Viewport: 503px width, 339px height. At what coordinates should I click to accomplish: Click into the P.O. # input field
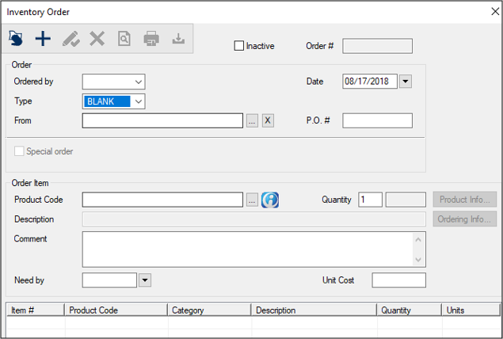tap(377, 120)
